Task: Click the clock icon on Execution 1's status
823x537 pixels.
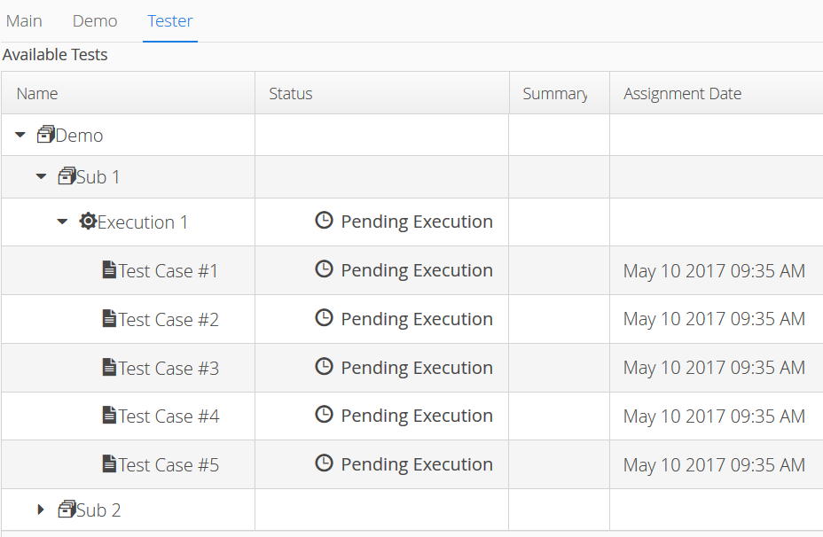Action: [324, 220]
